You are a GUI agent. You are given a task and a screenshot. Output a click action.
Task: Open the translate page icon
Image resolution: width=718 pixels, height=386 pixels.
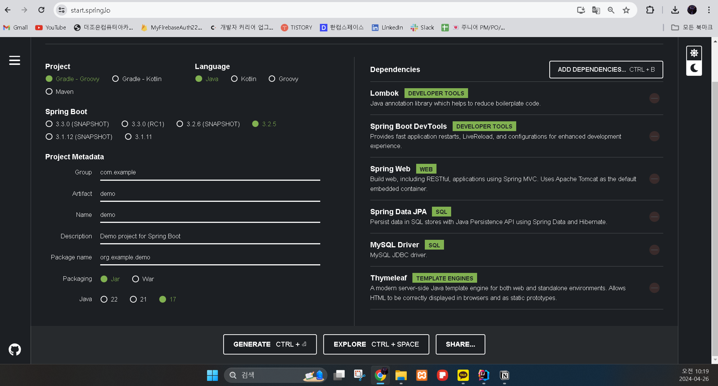[596, 10]
